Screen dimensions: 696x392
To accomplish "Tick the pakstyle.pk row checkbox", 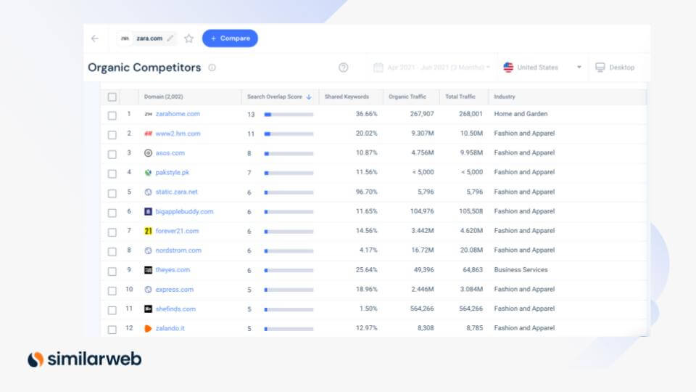I will (112, 173).
